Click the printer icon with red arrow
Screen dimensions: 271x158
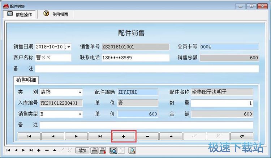[102, 150]
